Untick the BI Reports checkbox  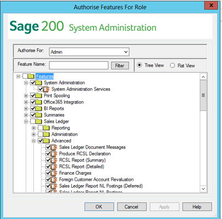33,108
